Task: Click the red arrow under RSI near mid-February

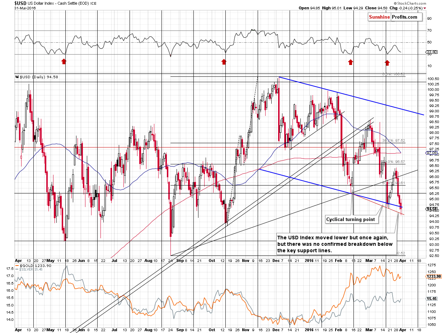Action: [350, 62]
